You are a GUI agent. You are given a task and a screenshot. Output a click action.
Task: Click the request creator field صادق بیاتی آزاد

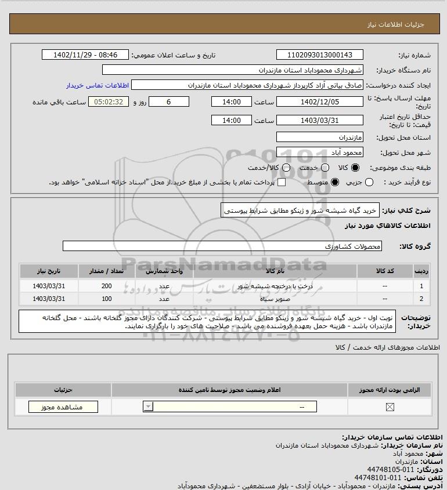click(x=247, y=85)
